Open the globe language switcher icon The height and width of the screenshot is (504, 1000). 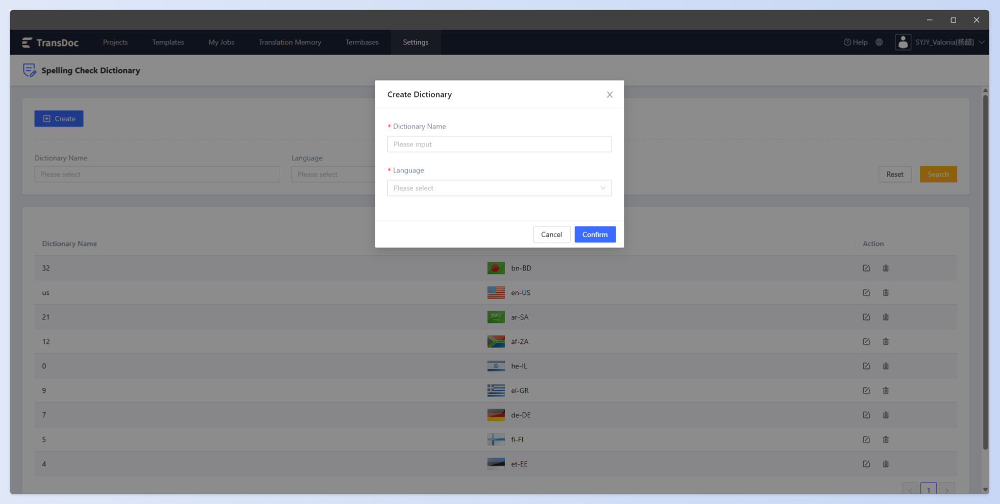click(x=879, y=42)
